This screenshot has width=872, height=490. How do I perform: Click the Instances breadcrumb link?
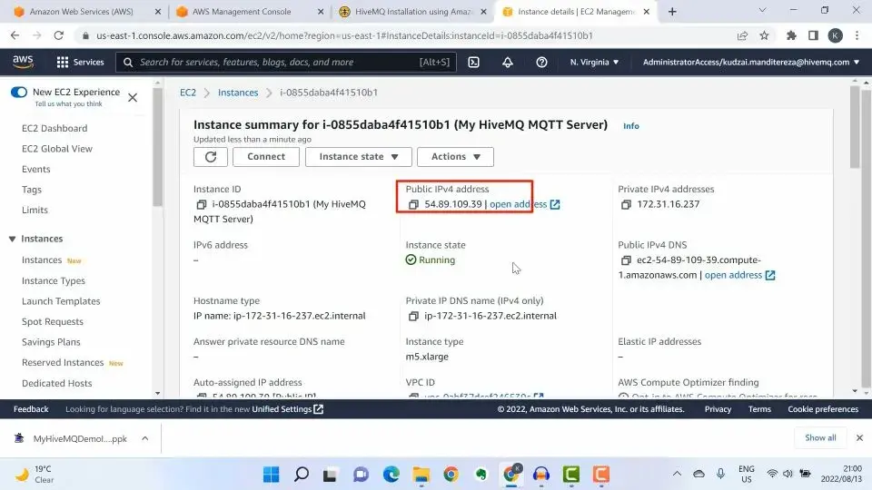(238, 93)
